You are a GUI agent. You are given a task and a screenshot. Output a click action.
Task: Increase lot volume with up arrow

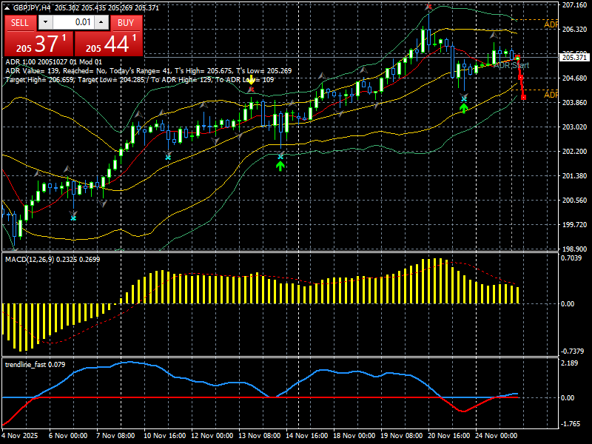tap(101, 22)
